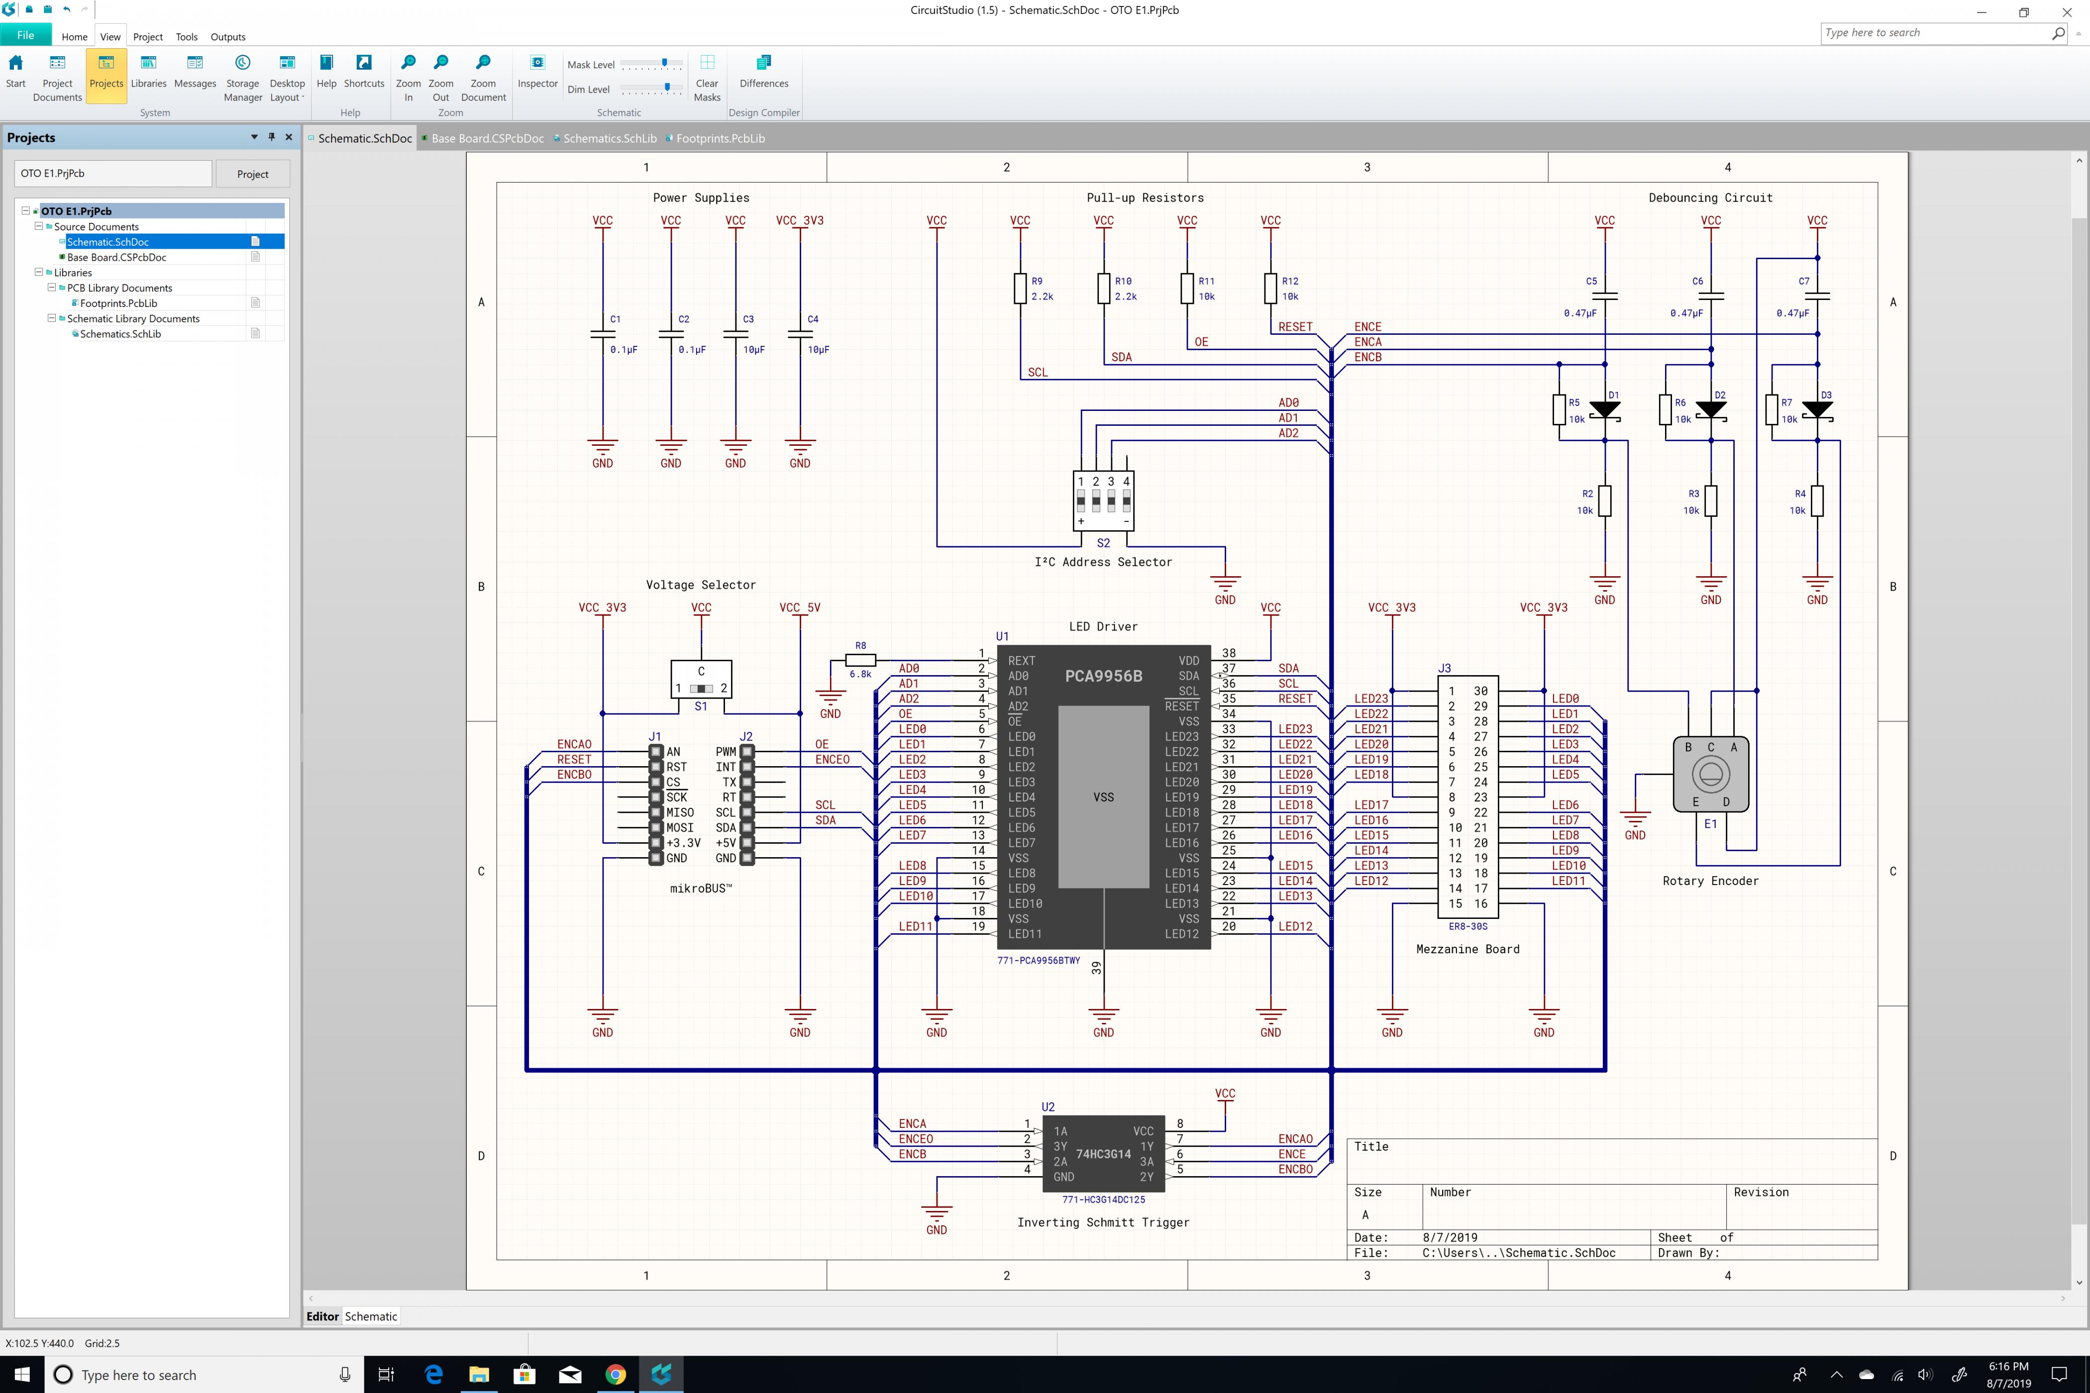Open the Windows notification center
The width and height of the screenshot is (2090, 1393).
click(2059, 1374)
